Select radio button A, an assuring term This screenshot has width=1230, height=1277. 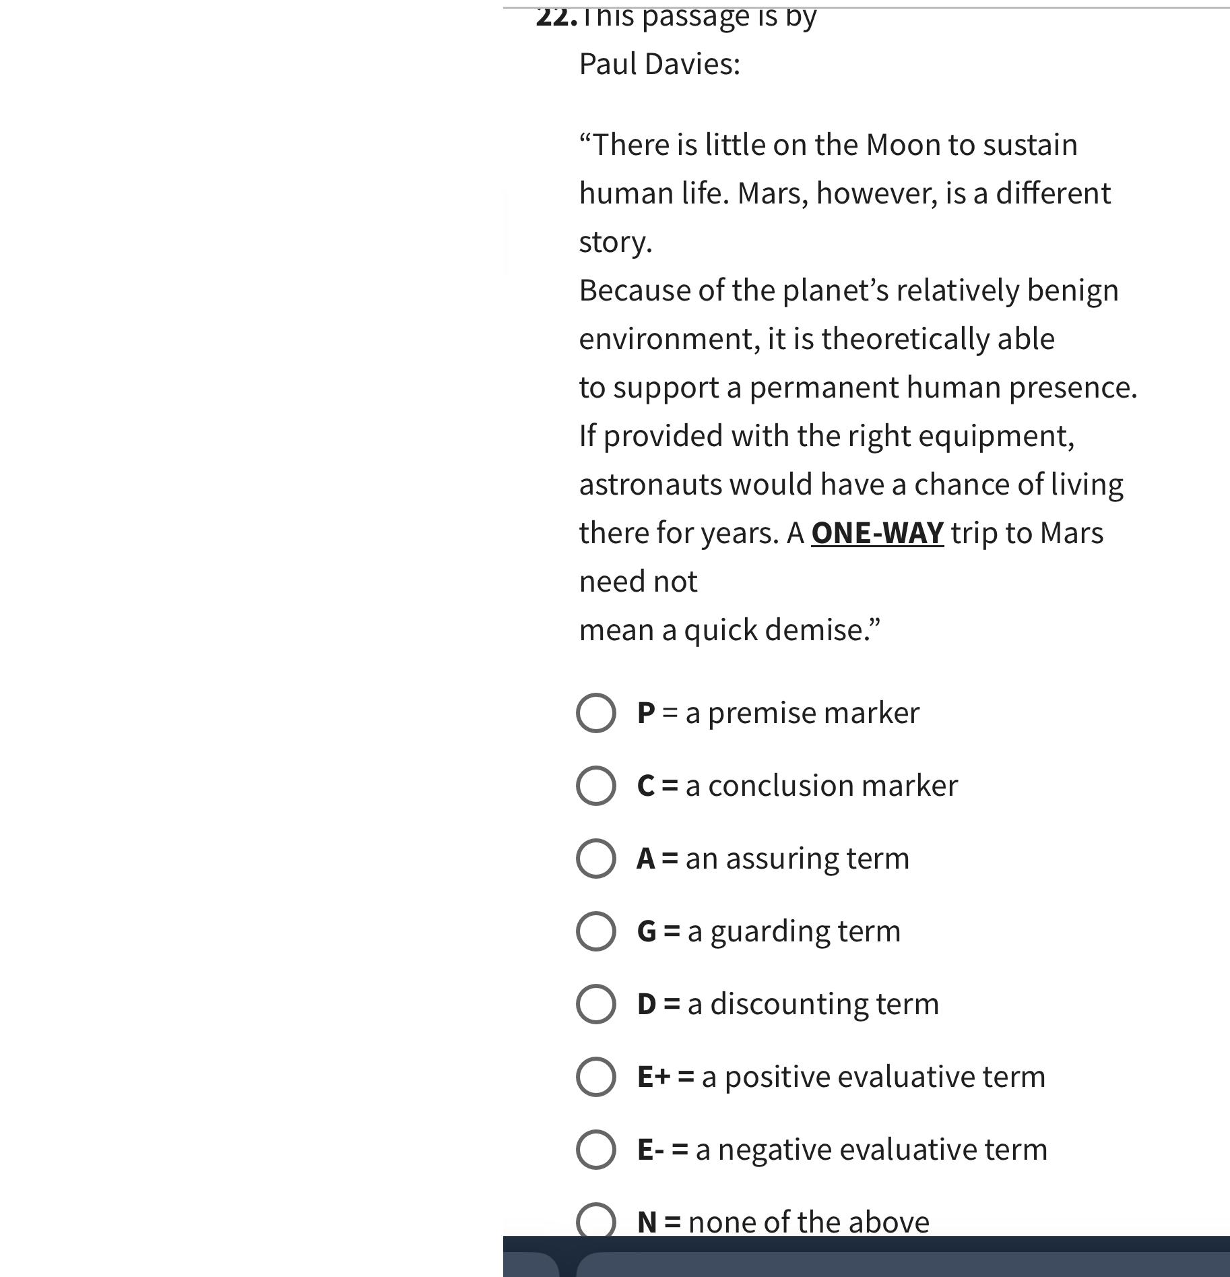(x=595, y=858)
